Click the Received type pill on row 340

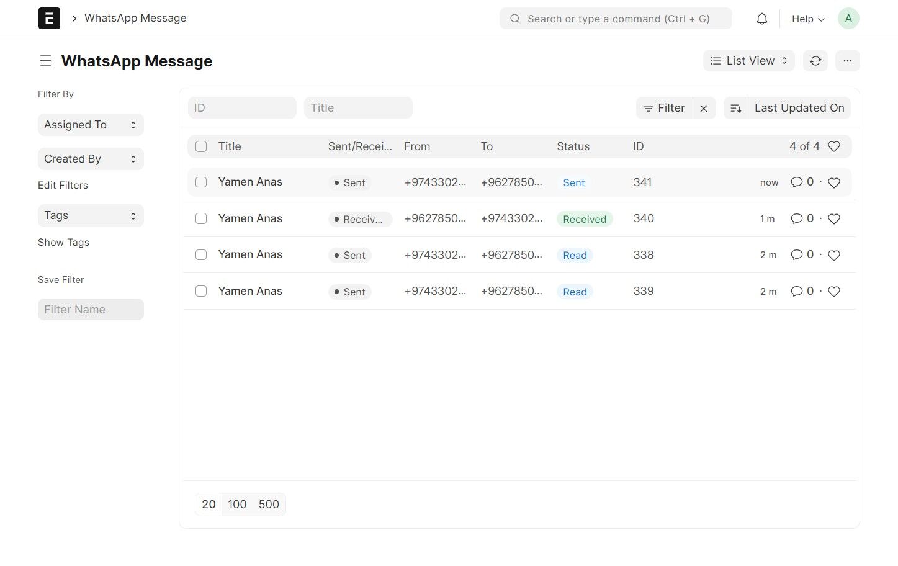360,219
